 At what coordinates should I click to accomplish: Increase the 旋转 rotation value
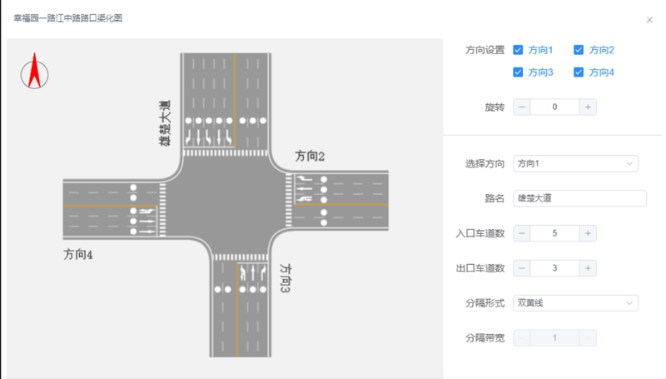click(588, 107)
